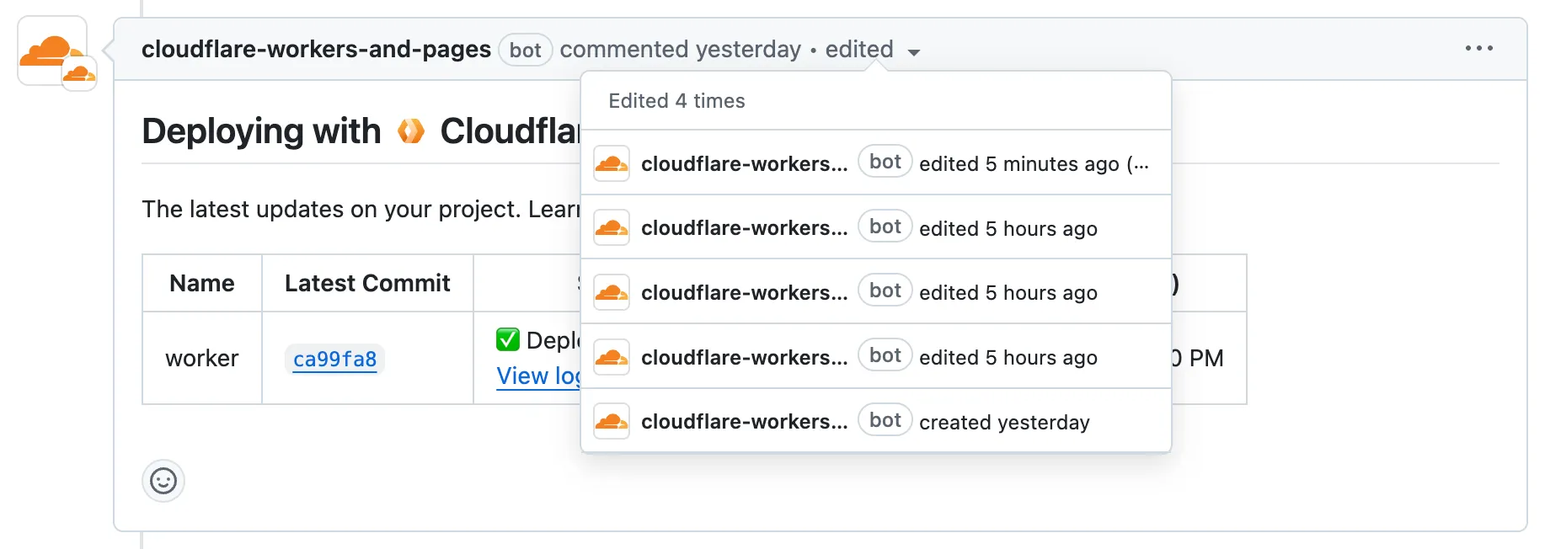This screenshot has height=549, width=1545.
Task: Click the orange Workers logo in the heading
Action: pyautogui.click(x=411, y=131)
